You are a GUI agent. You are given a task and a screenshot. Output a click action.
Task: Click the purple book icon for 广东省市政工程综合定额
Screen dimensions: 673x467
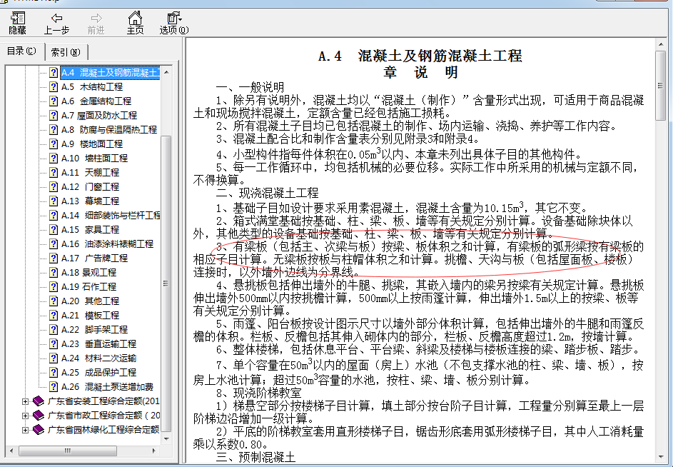tap(39, 415)
